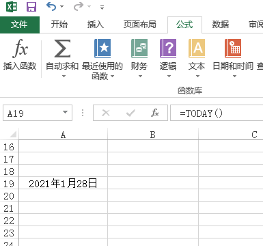
Task: Click the redo arrow icon
Action: pyautogui.click(x=79, y=7)
